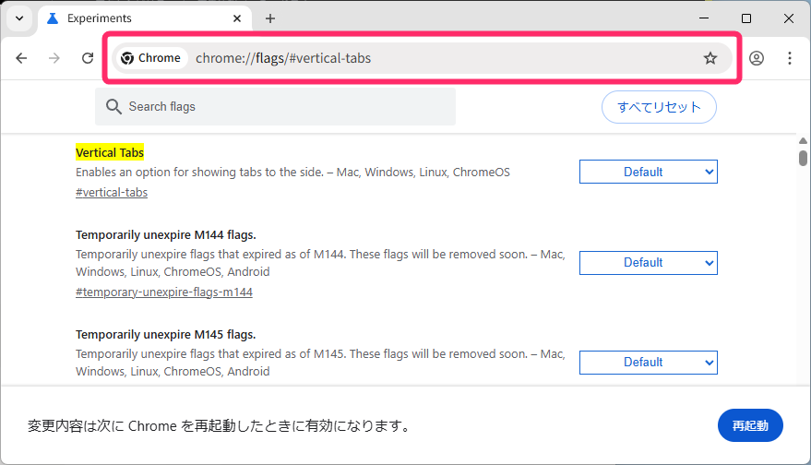This screenshot has height=465, width=811.
Task: Open the Vertical Tabs Default dropdown
Action: (648, 172)
